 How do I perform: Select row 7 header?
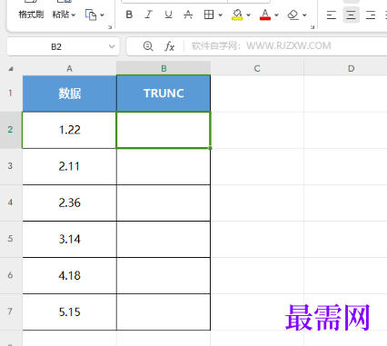click(x=11, y=311)
